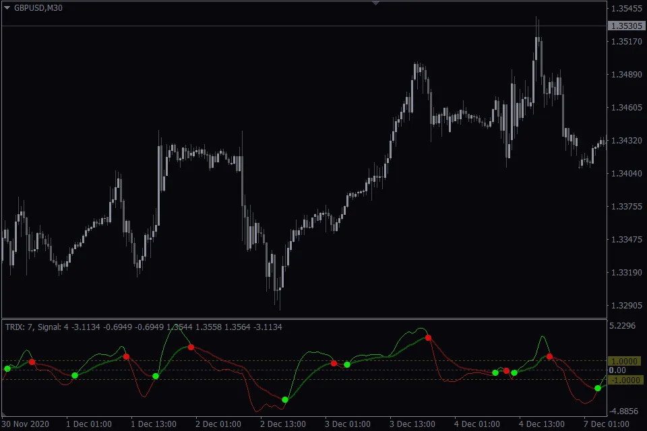Select the highlighted price 1.35305 on the scale
The image size is (647, 431).
point(627,26)
